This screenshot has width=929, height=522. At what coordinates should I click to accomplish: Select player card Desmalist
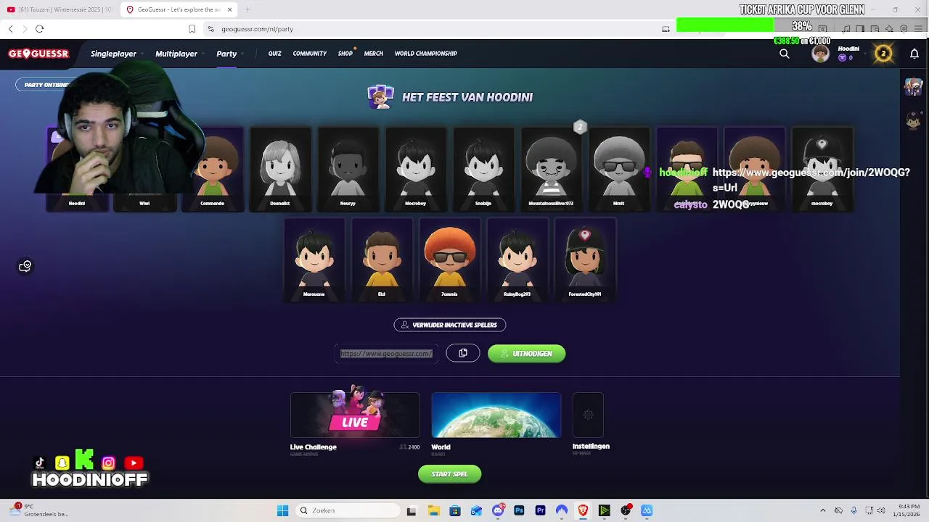tap(280, 169)
